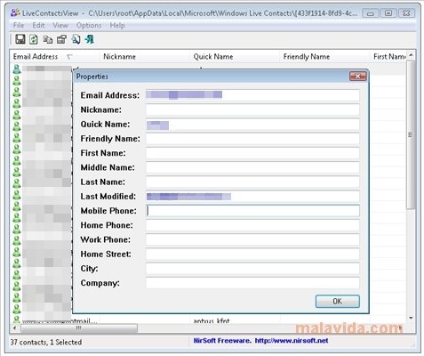Click the Email Address field in Properties

(x=252, y=95)
